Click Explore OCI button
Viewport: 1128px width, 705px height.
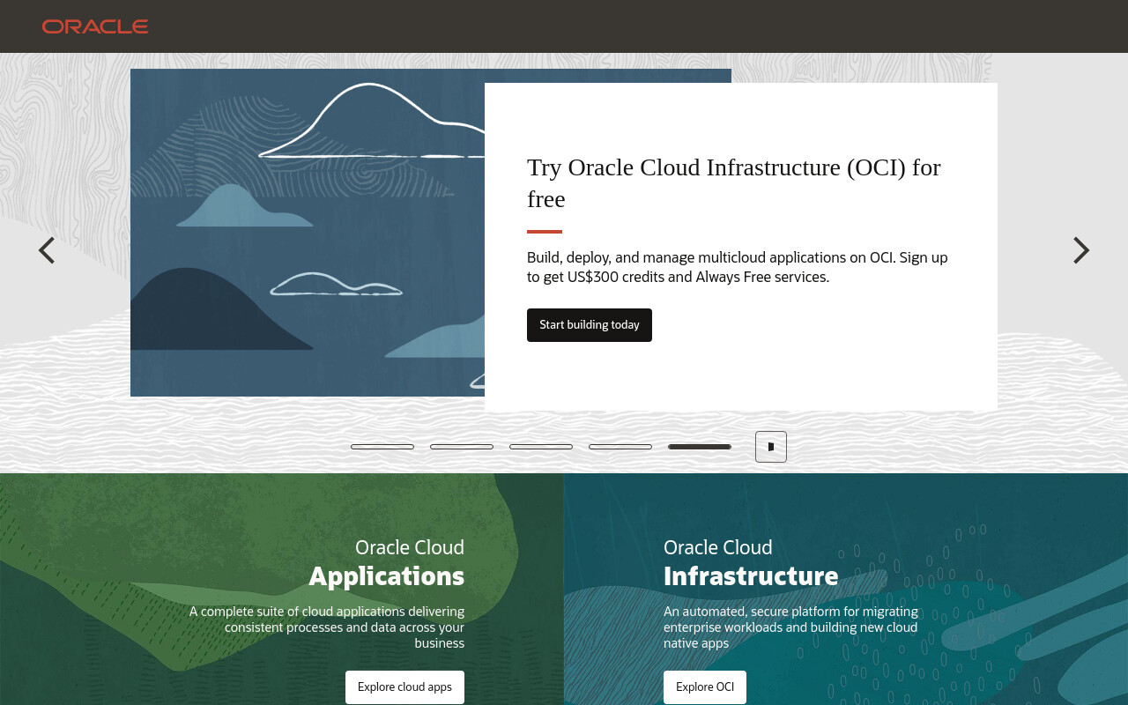705,687
